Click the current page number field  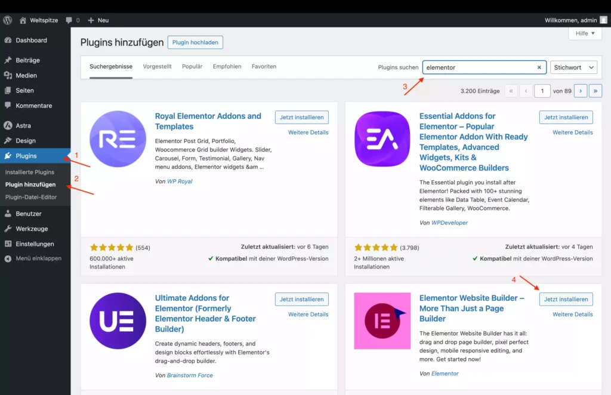tap(542, 91)
